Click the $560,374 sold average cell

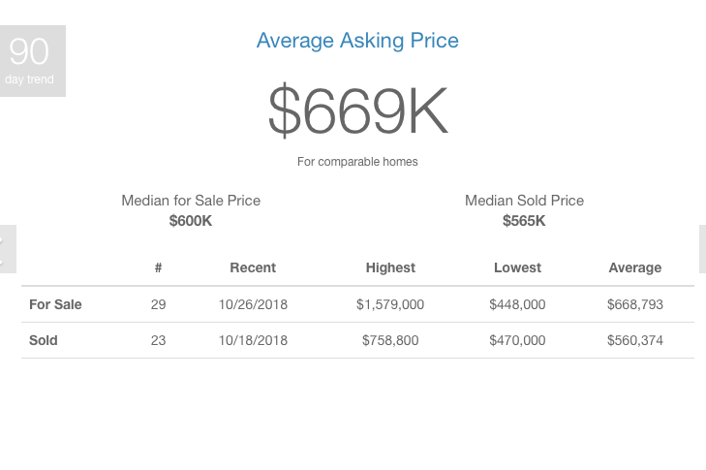(635, 340)
